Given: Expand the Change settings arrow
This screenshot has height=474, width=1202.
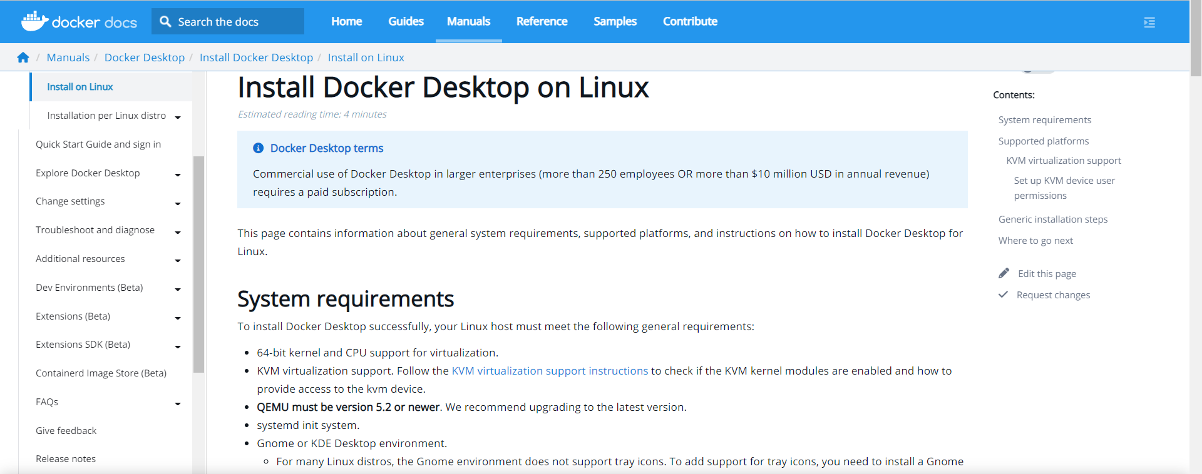Looking at the screenshot, I should click(x=178, y=203).
